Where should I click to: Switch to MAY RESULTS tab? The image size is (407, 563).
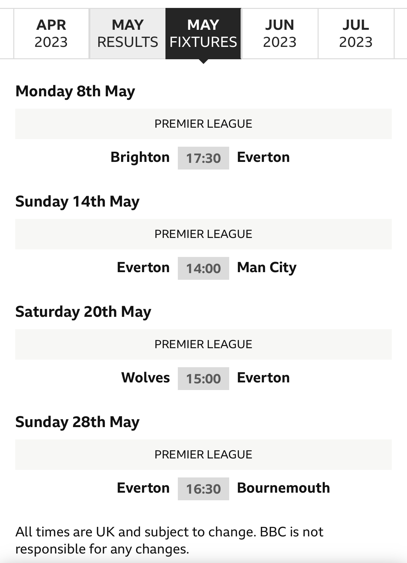[127, 34]
